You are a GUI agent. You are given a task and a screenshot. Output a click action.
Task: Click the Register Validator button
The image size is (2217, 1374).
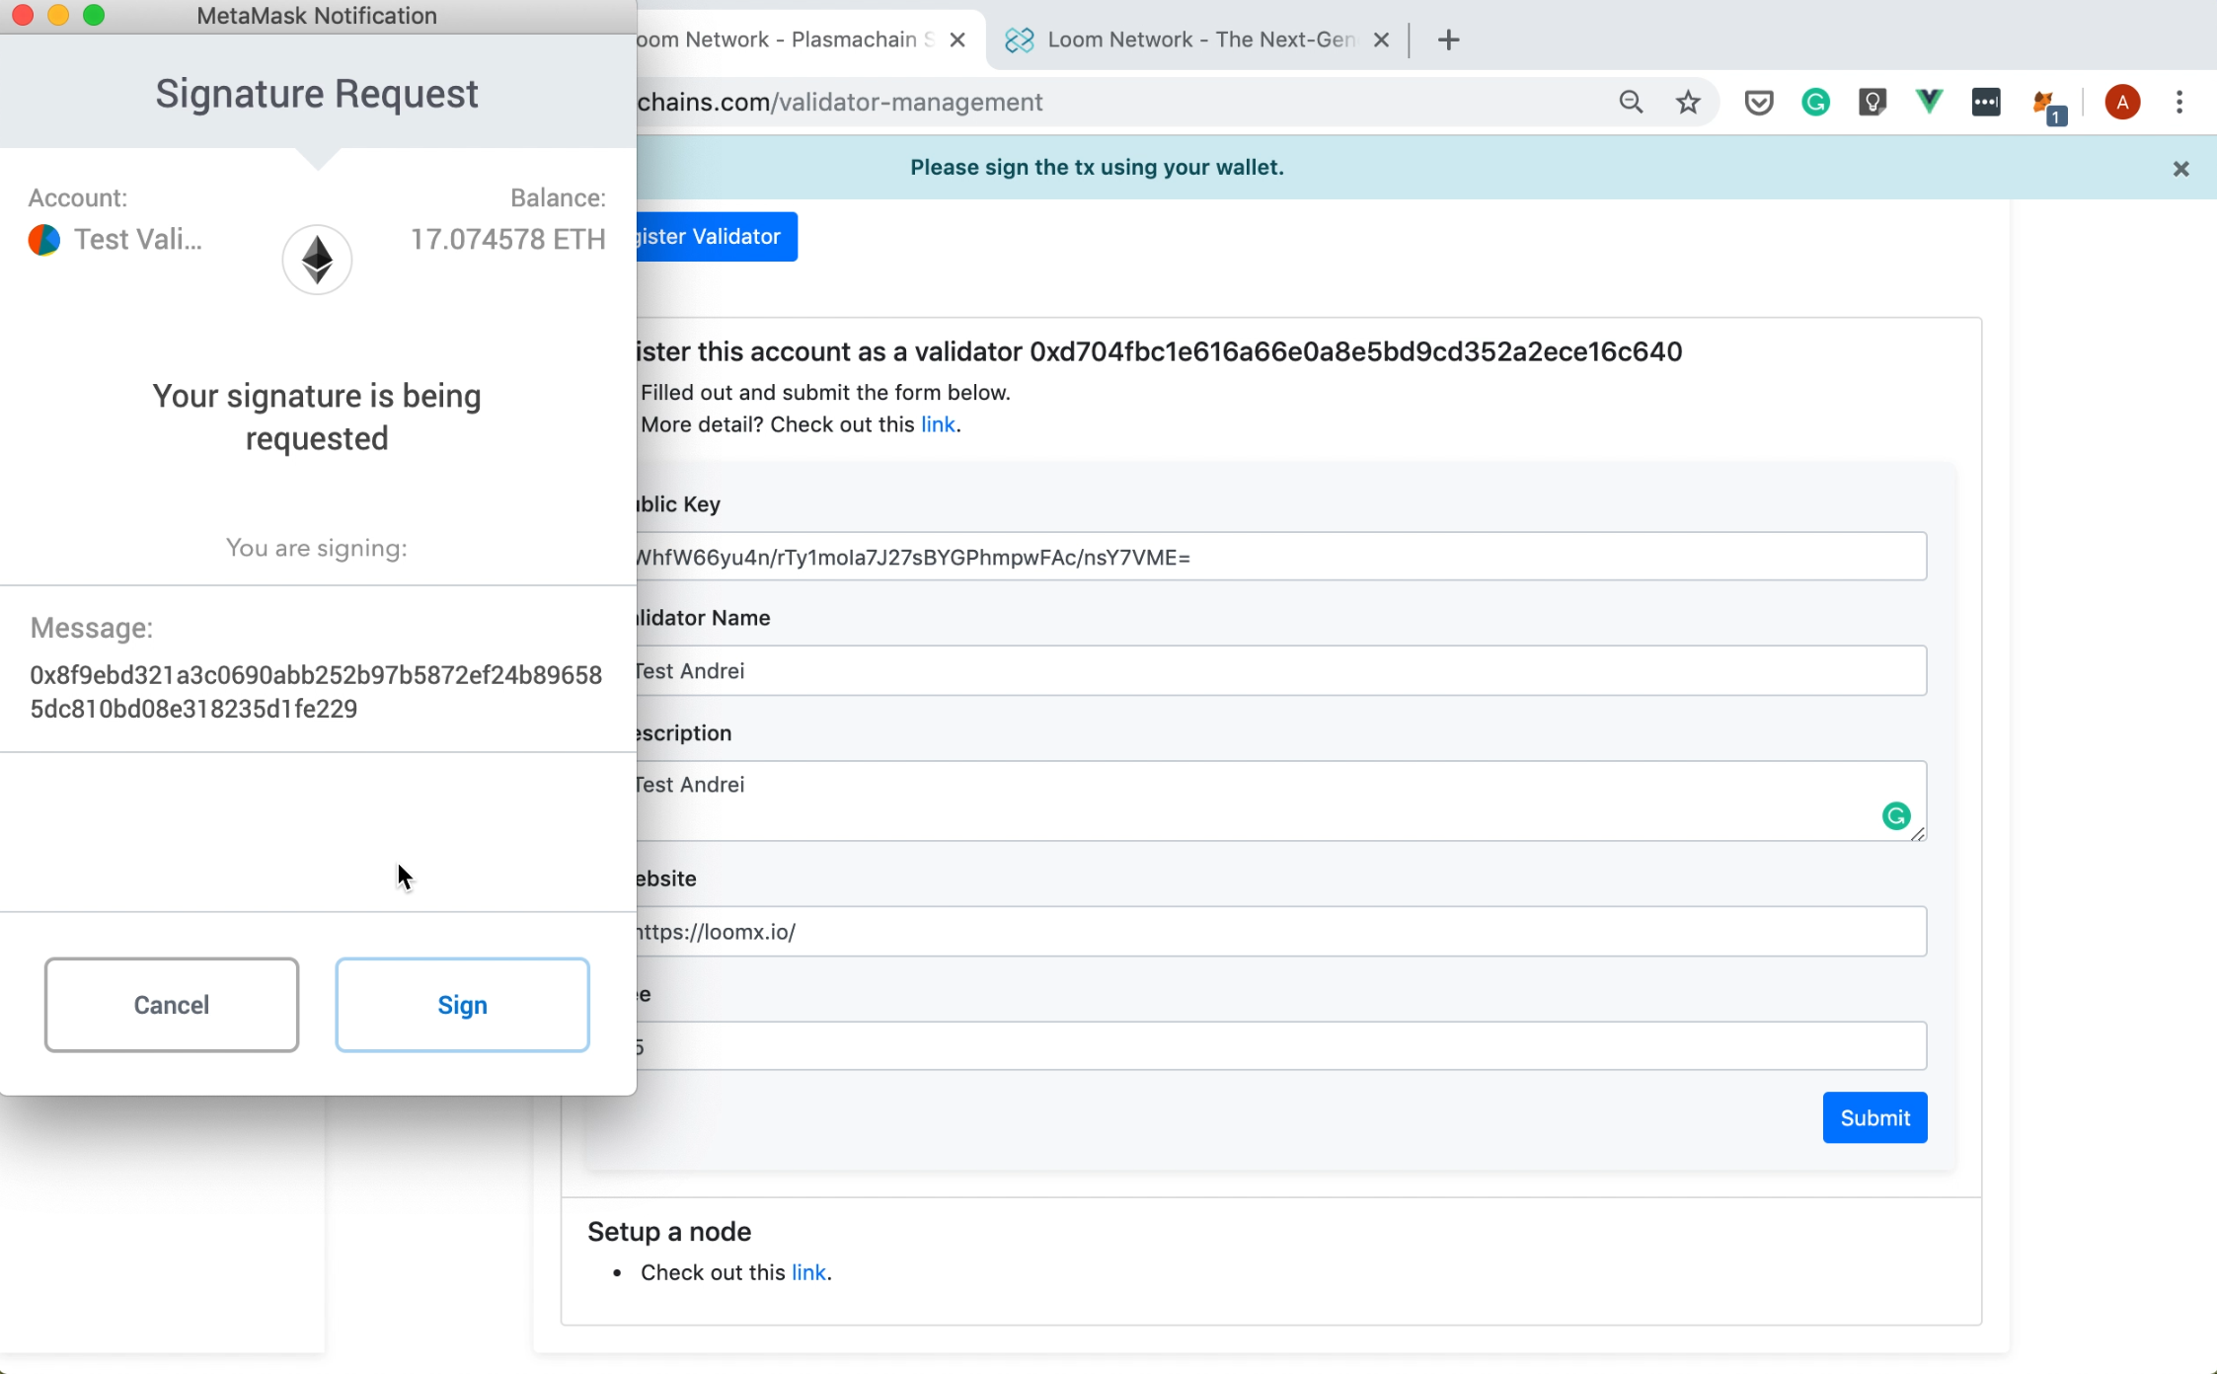[717, 237]
